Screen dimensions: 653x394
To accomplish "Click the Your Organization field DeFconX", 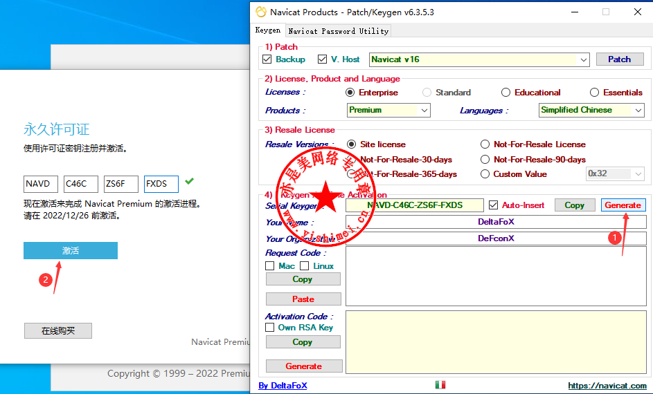I will pos(496,238).
